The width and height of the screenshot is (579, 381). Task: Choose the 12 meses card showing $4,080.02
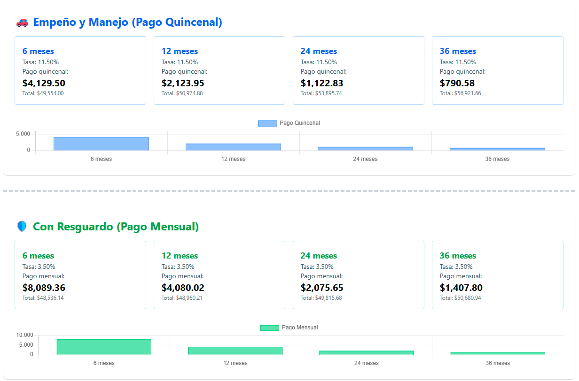click(219, 275)
